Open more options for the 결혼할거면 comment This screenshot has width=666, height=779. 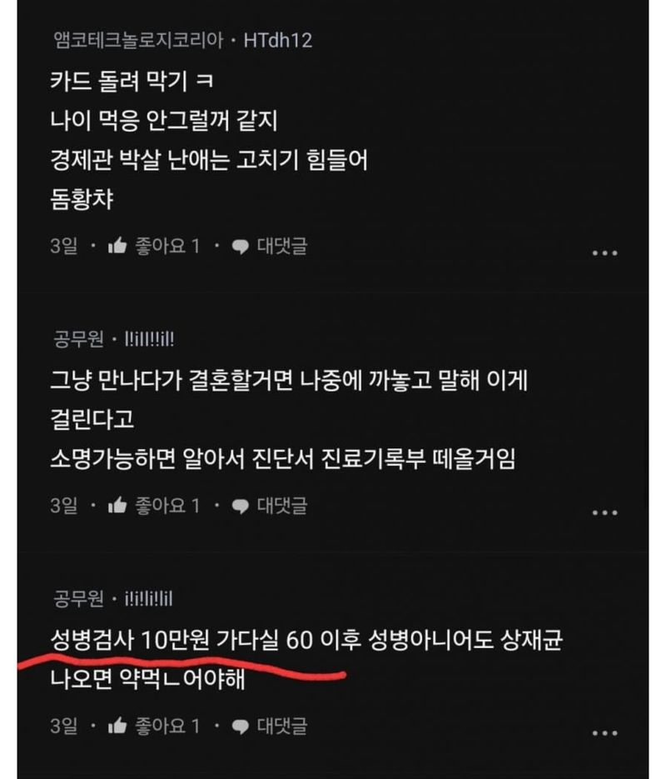[604, 513]
